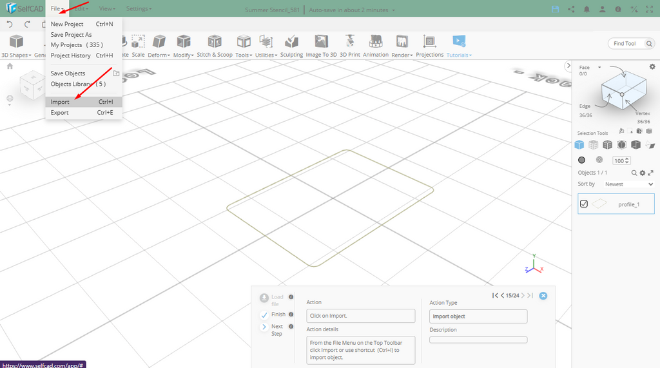Click the share icon in top bar
Viewport: 660px width, 368px height.
(571, 9)
